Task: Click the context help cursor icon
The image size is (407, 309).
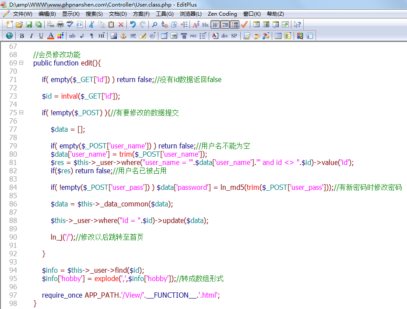Action: pos(297,24)
